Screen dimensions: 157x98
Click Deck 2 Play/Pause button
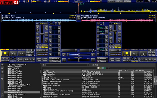(x=135, y=54)
